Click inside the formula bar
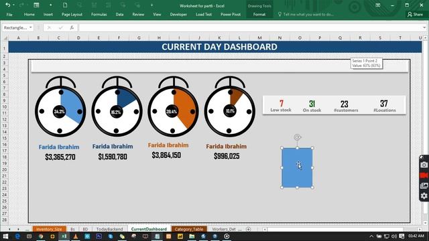The height and width of the screenshot is (241, 429). (x=250, y=27)
